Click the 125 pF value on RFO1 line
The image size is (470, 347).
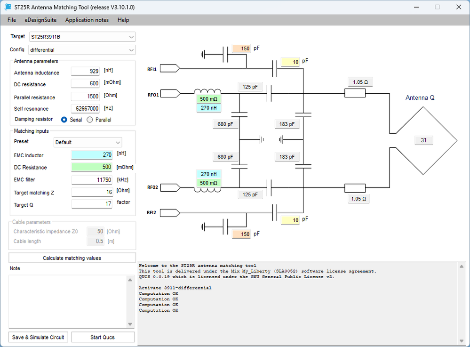[250, 87]
